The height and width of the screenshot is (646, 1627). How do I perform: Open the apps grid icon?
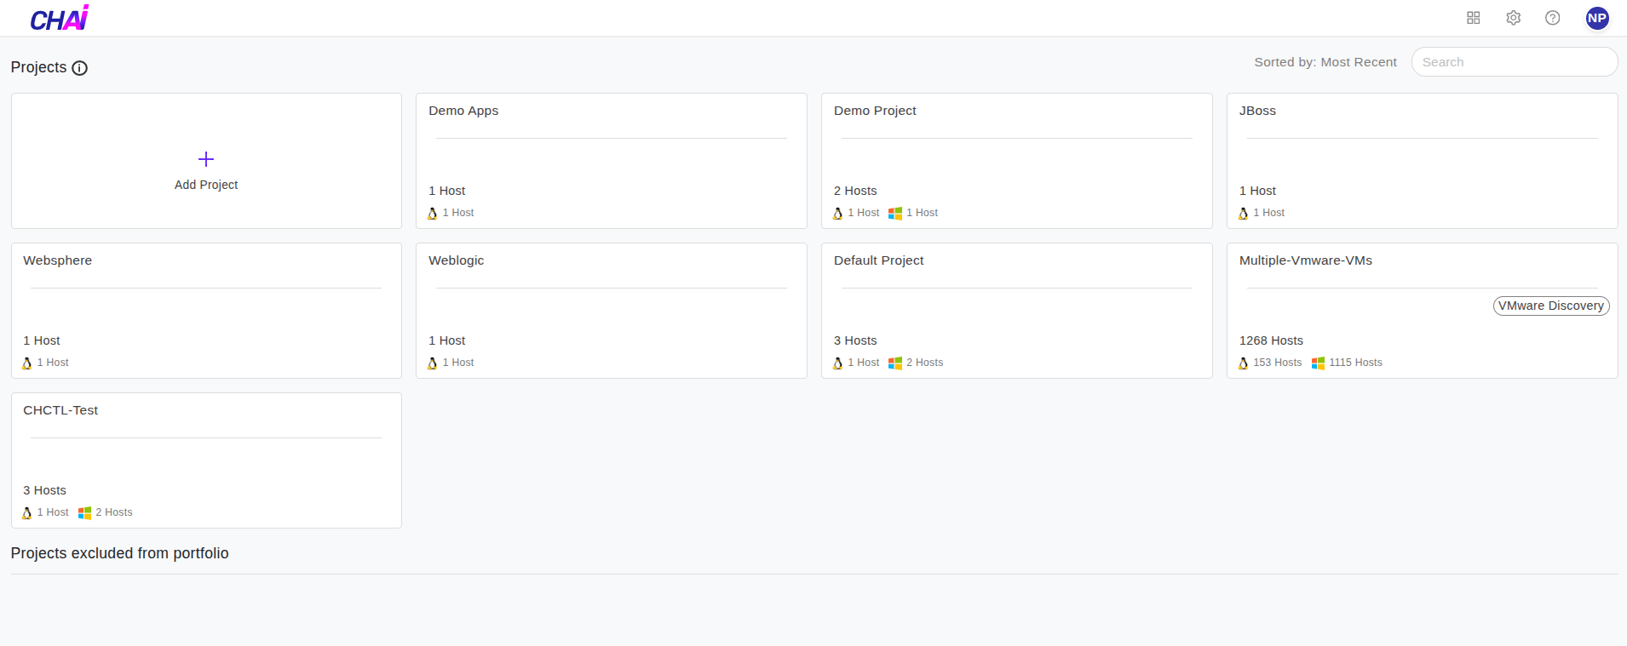click(x=1473, y=18)
